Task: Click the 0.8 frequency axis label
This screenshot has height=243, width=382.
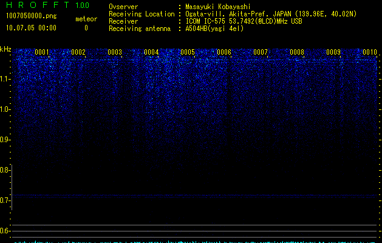Action: pyautogui.click(x=5, y=170)
